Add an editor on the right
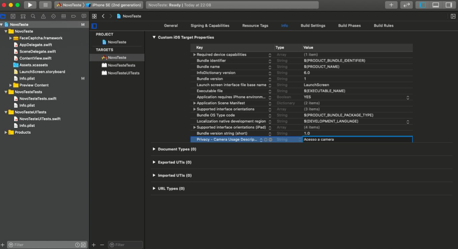The width and height of the screenshot is (458, 249). tap(453, 16)
